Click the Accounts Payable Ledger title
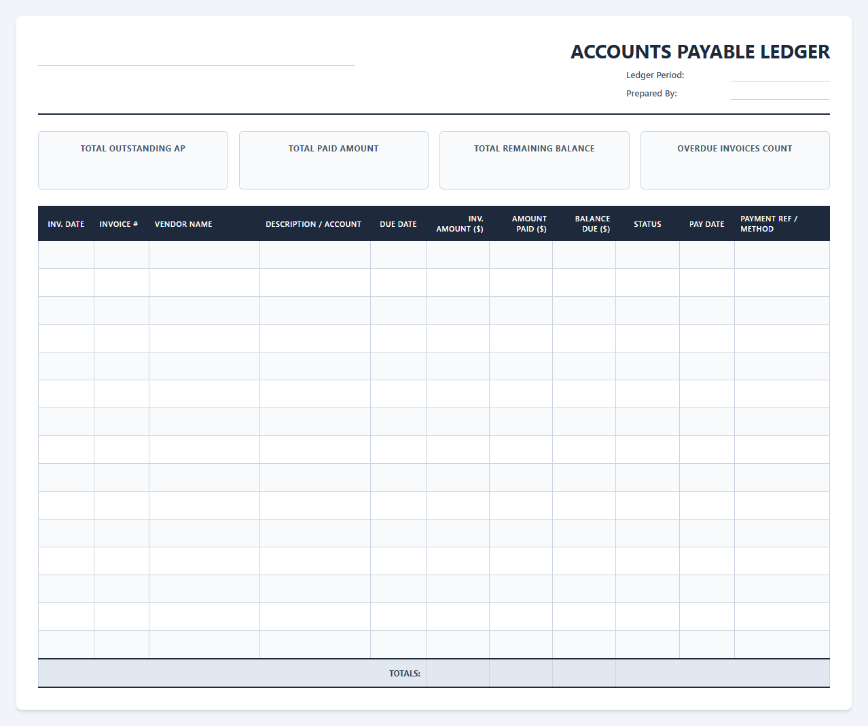 click(x=700, y=52)
